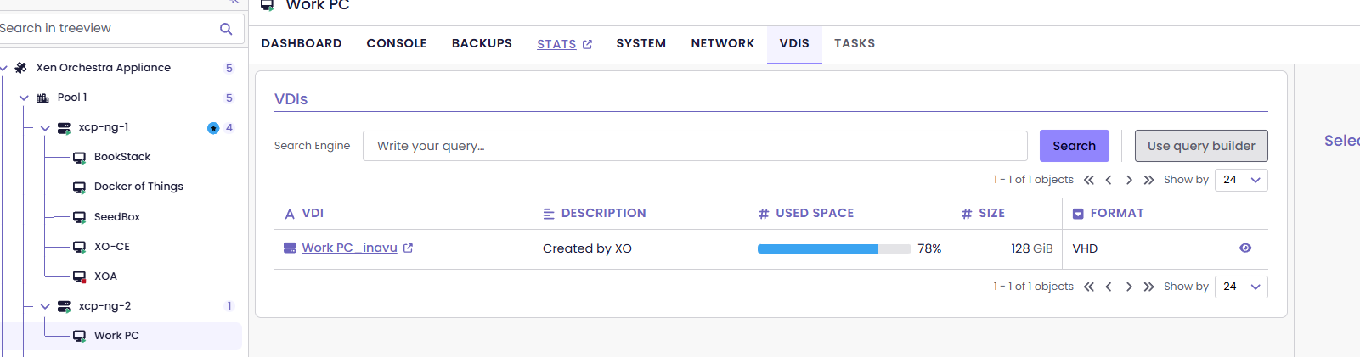
Task: Click next page arrow in bottom pagination
Action: [1128, 287]
